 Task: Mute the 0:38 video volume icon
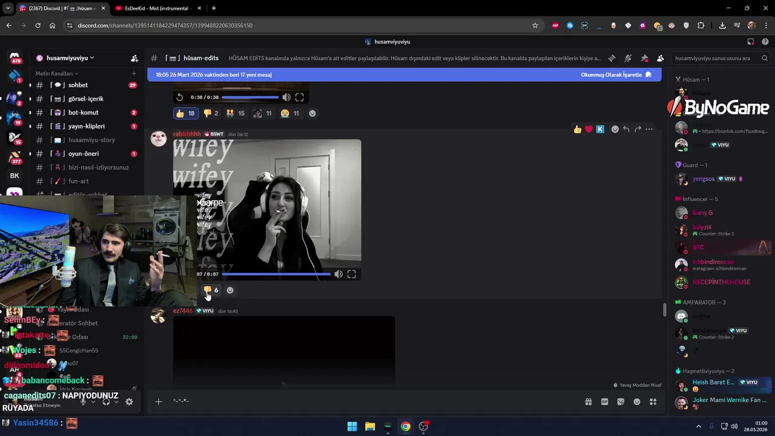click(286, 97)
